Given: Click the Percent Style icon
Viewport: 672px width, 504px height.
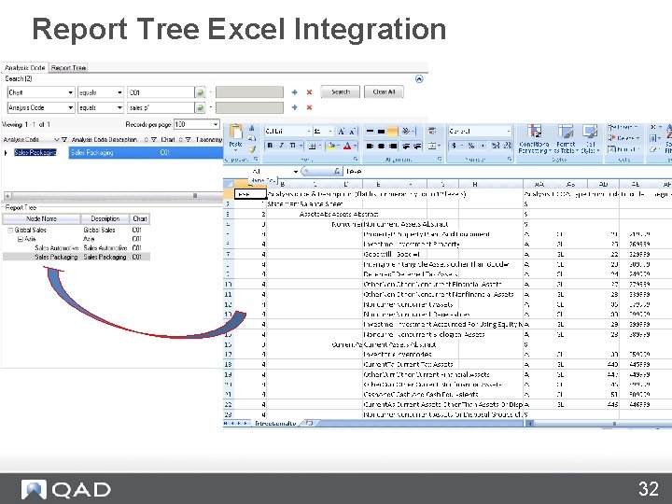Looking at the screenshot, I should coord(471,146).
